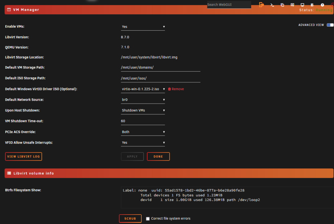This screenshot has height=224, width=334.
Task: Click the libvirt.img storage location path
Action: pos(149,57)
